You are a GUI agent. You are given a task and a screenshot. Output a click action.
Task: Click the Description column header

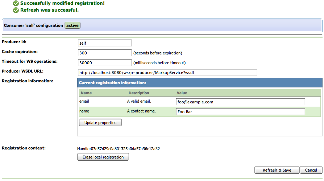[x=139, y=93]
